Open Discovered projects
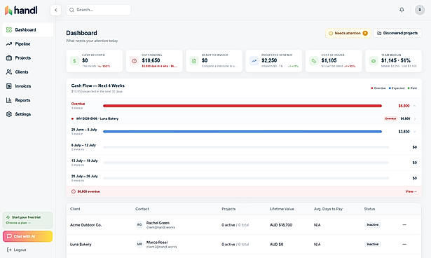Image resolution: width=431 pixels, height=258 pixels. point(397,33)
